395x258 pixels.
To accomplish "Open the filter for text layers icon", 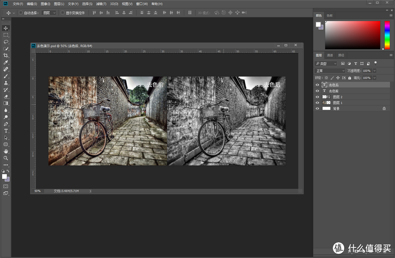I will 355,63.
